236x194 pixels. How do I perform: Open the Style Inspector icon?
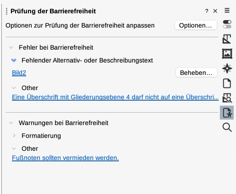tap(227, 98)
